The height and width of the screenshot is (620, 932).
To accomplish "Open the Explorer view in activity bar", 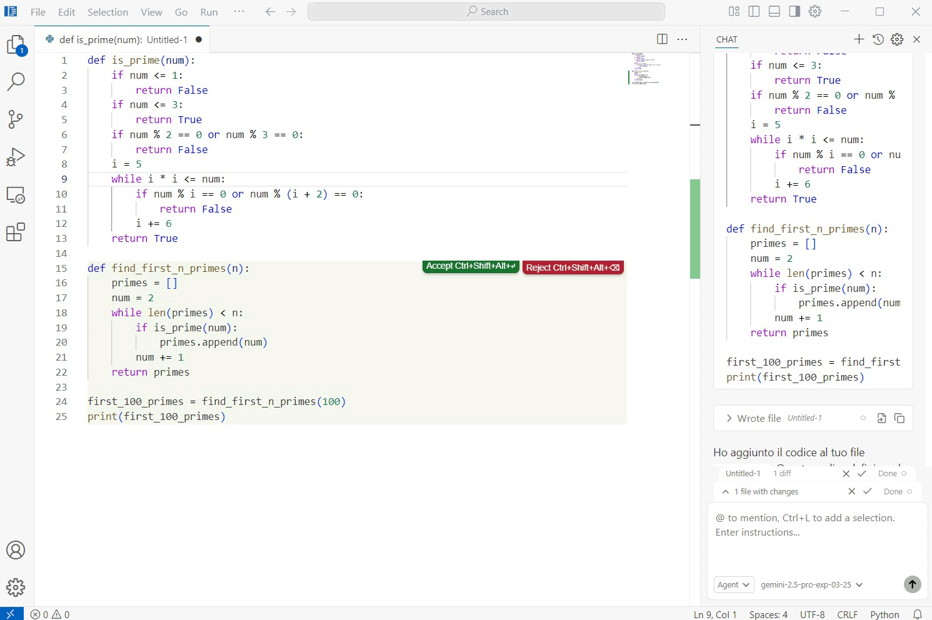I will click(x=16, y=45).
